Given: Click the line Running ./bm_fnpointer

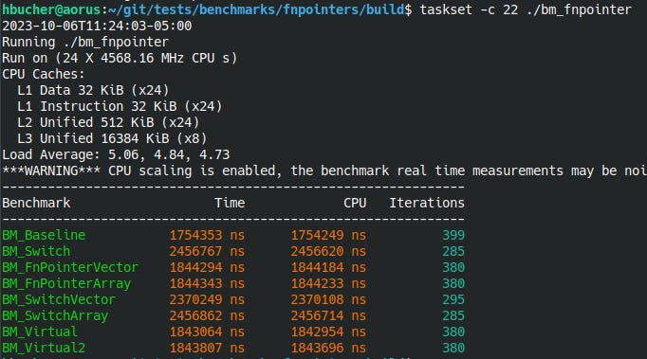Looking at the screenshot, I should click(85, 42).
